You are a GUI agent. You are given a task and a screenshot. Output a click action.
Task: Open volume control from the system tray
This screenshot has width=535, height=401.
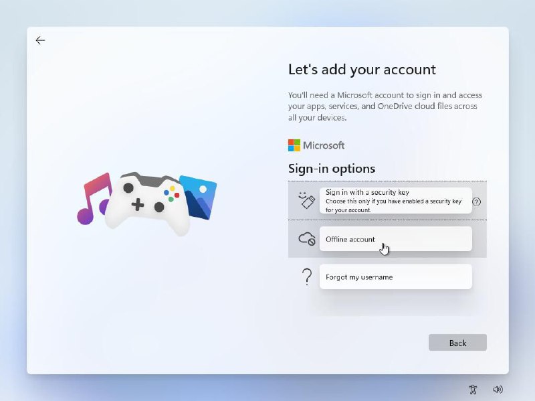[x=496, y=389]
